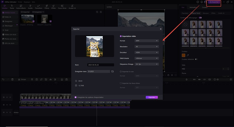Open the SRT subtitle format dropdown

(146, 87)
